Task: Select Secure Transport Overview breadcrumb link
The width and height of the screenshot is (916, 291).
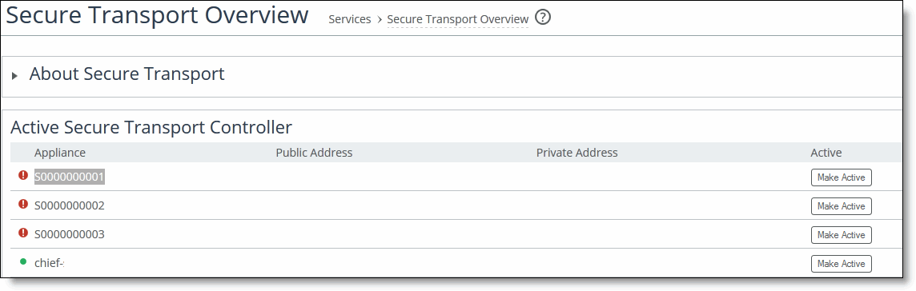Action: coord(457,19)
